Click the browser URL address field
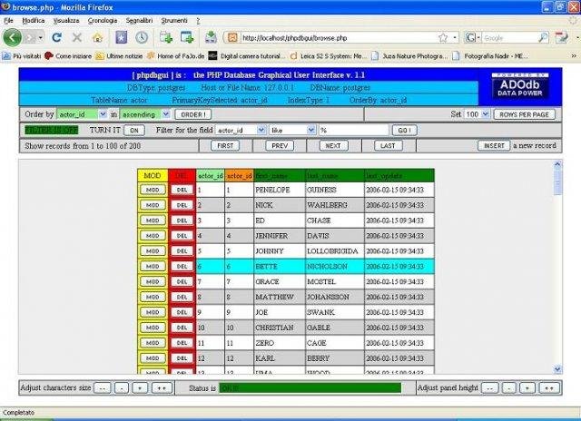This screenshot has height=421, width=581. click(x=339, y=37)
